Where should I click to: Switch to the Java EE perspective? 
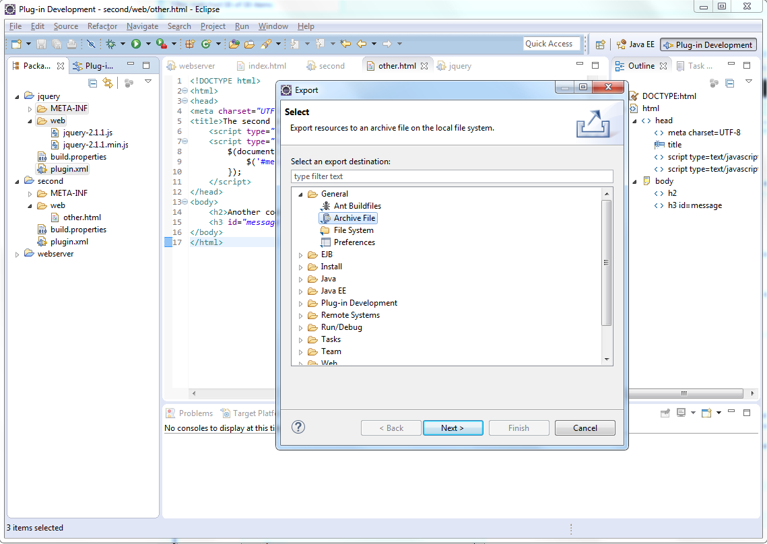[636, 44]
